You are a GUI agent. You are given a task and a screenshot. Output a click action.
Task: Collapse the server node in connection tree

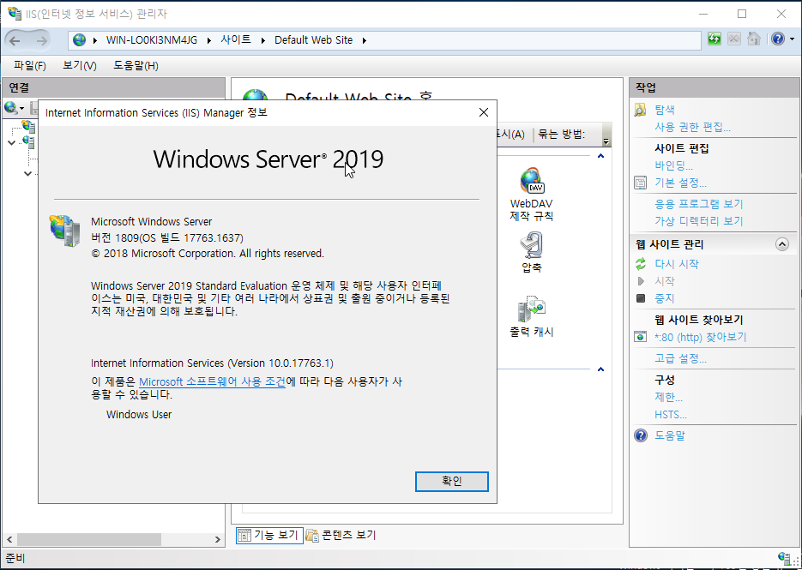12,142
